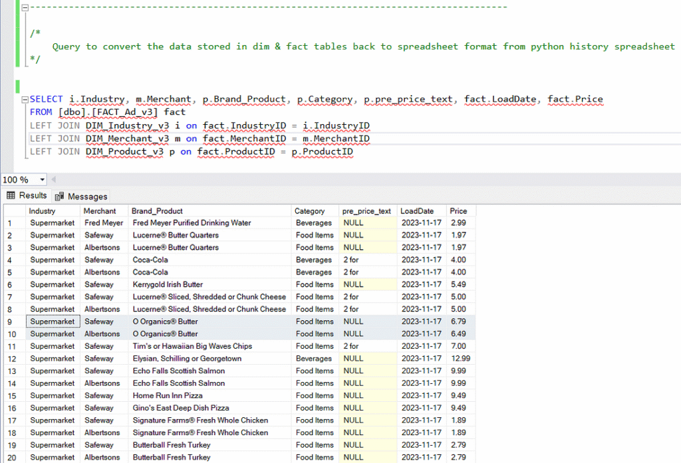Click the select-all corner cell of results grid
This screenshot has width=681, height=463.
pyautogui.click(x=15, y=211)
